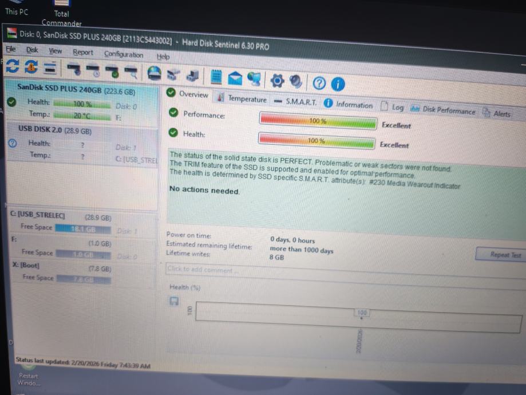Click the 'No actions needed' text

(204, 190)
